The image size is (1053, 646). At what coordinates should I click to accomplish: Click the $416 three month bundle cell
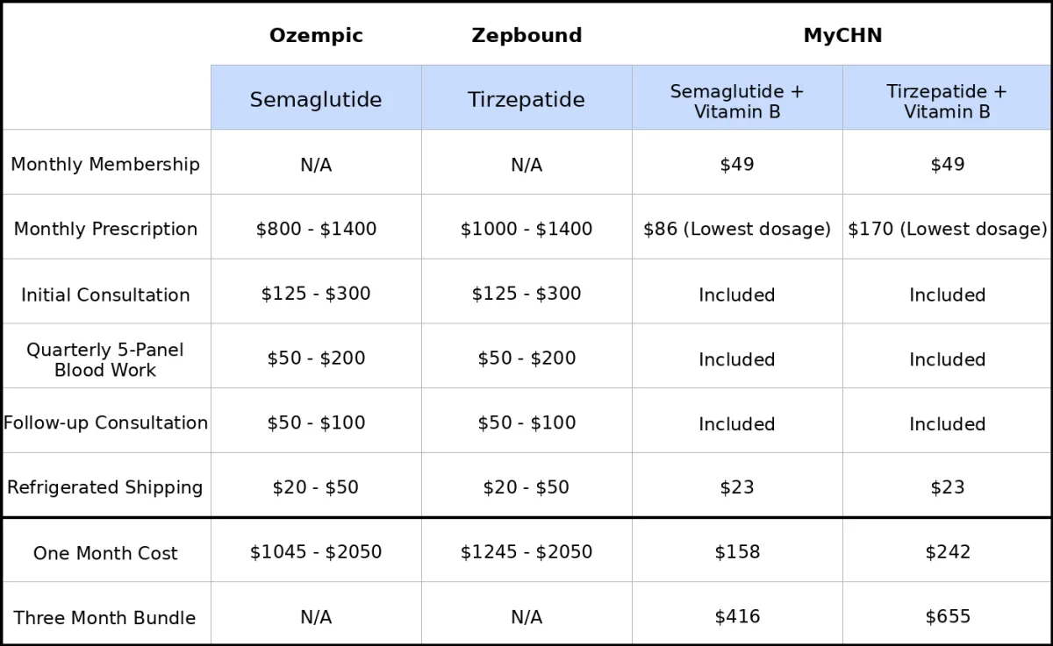pos(737,617)
